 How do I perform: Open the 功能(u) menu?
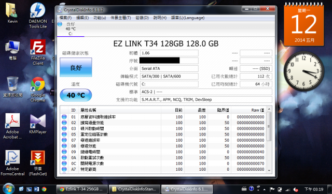[x=100, y=18]
